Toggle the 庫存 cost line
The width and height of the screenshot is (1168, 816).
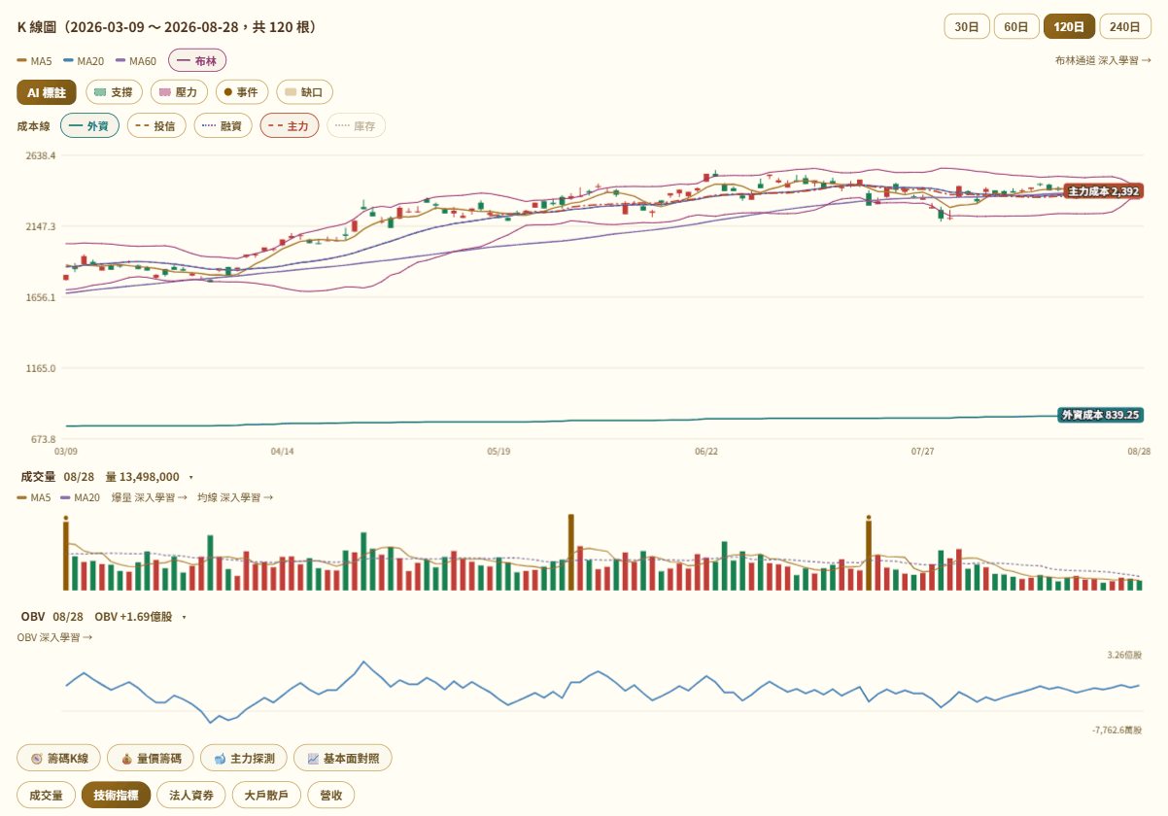pos(357,125)
